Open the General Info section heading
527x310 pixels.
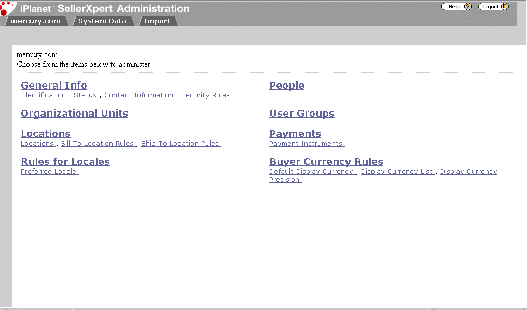(54, 86)
